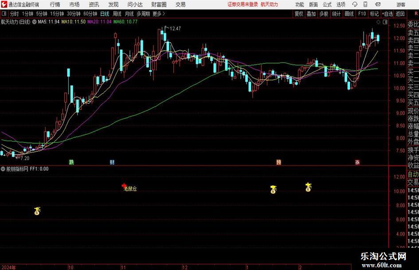Click the 画线 drawing button

point(349,14)
